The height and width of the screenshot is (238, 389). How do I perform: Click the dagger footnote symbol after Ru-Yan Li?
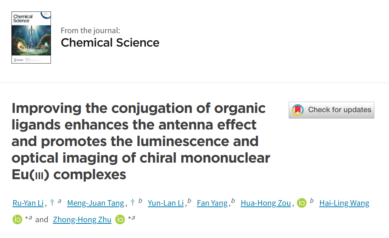point(52,202)
